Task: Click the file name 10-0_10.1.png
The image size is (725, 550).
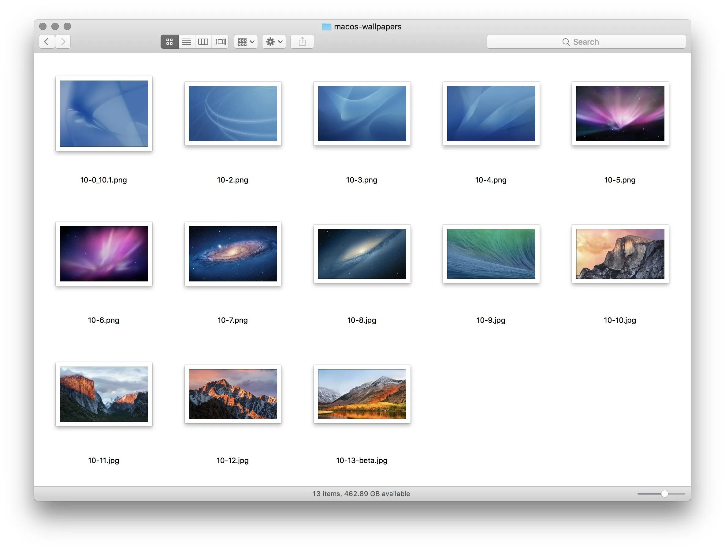Action: [104, 180]
